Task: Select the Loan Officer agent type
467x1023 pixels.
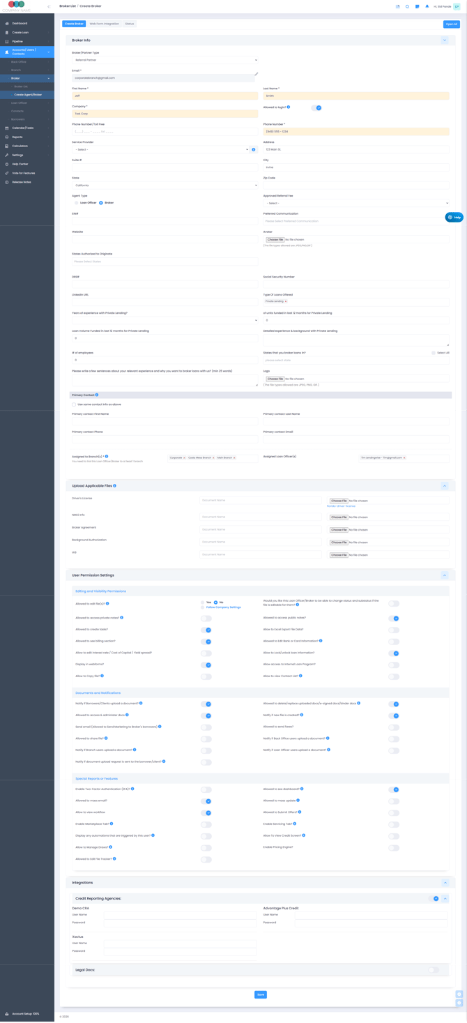Action: coord(77,203)
